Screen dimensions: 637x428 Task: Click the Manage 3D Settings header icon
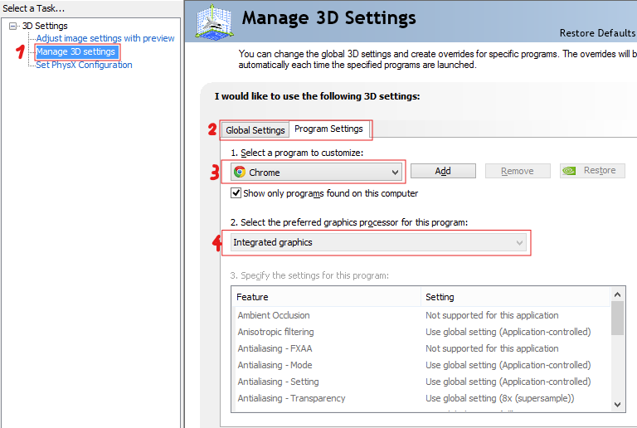point(214,22)
